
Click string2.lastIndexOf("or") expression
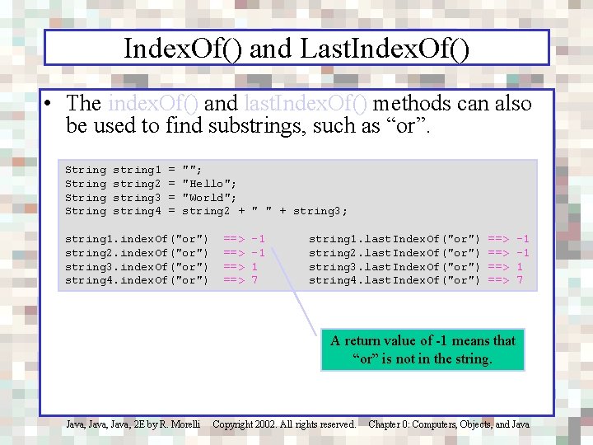(x=394, y=253)
